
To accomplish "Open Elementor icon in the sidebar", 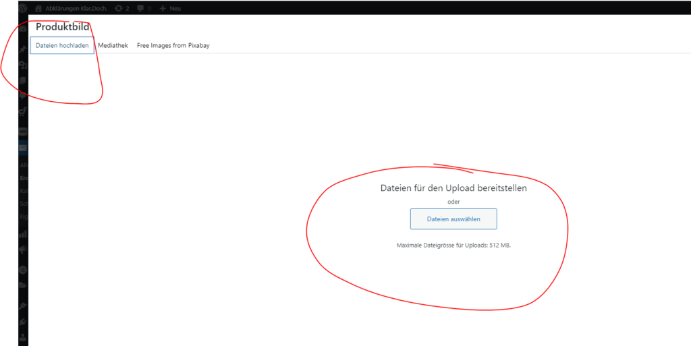I will (22, 270).
